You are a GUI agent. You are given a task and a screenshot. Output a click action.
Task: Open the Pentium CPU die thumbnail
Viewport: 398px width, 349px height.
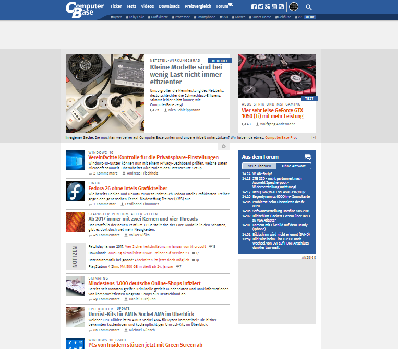pyautogui.click(x=76, y=222)
